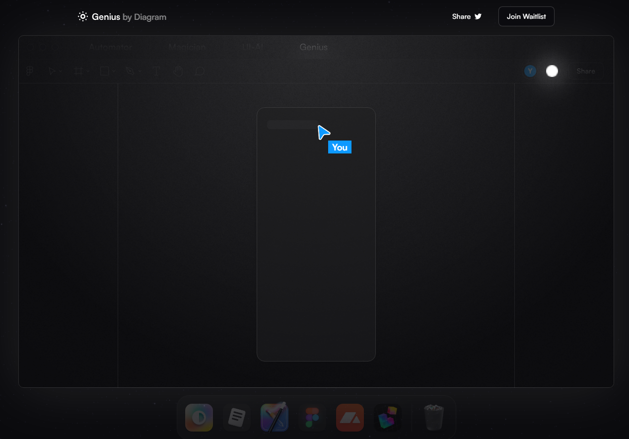Switch to the UI-AI tab
Screen dimensions: 629x439
tap(253, 47)
